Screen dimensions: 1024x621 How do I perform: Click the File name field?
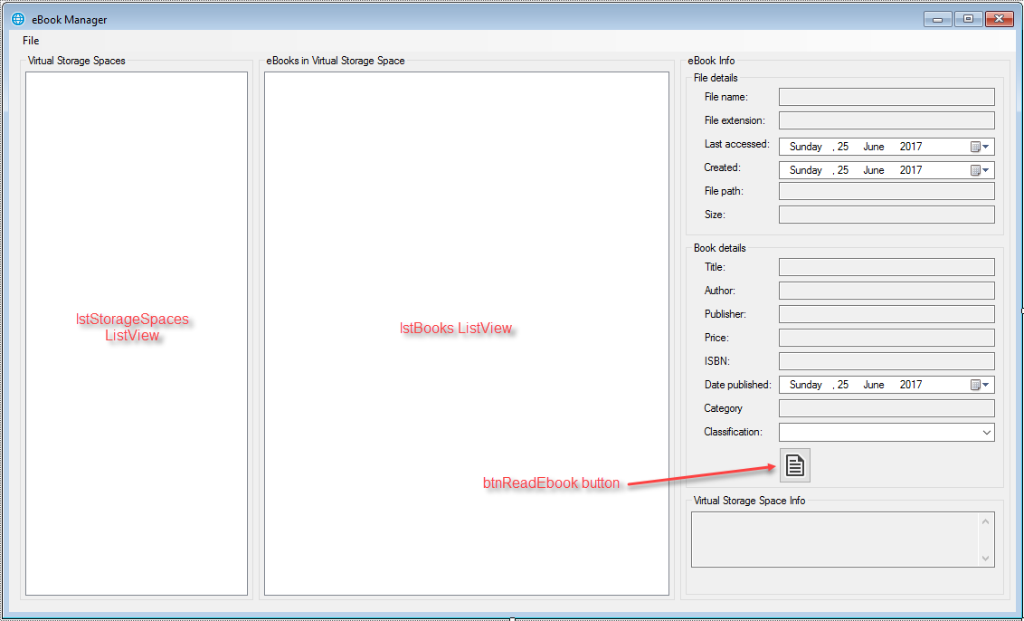(887, 97)
